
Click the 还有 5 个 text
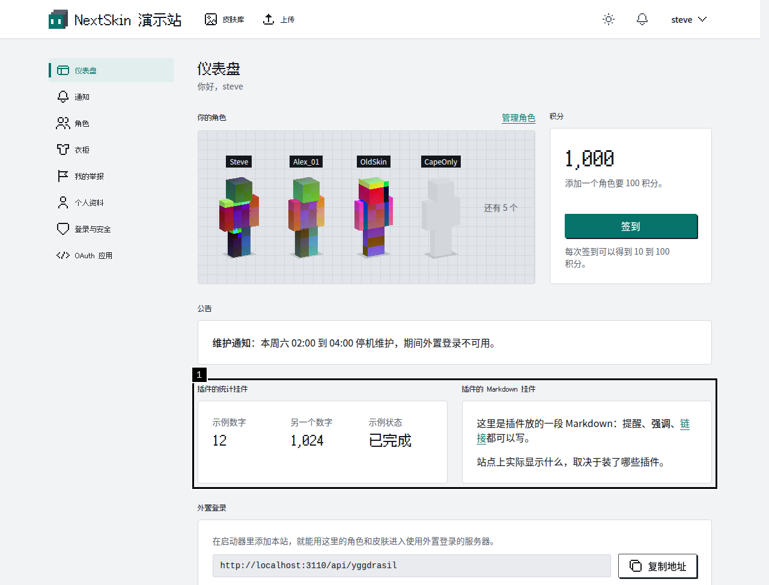(501, 208)
